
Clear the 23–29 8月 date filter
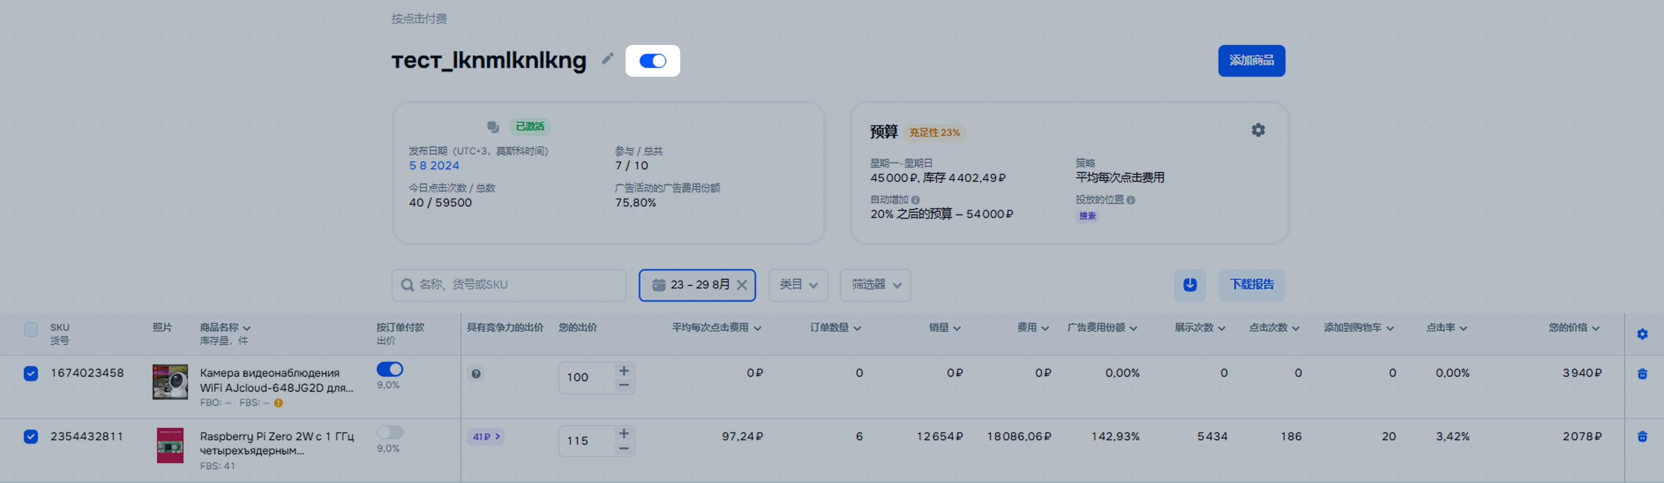point(742,285)
